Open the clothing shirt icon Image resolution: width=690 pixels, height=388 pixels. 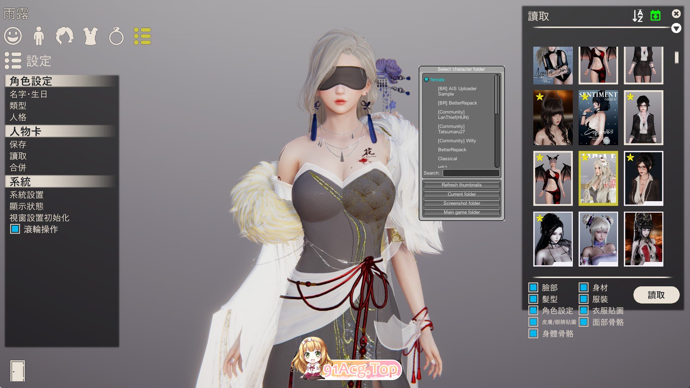pos(90,36)
